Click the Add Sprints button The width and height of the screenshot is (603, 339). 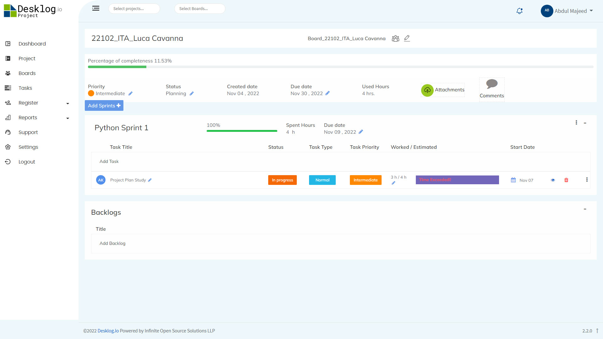click(104, 106)
